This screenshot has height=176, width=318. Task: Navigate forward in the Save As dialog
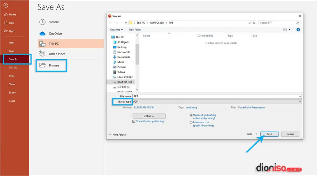pos(116,23)
